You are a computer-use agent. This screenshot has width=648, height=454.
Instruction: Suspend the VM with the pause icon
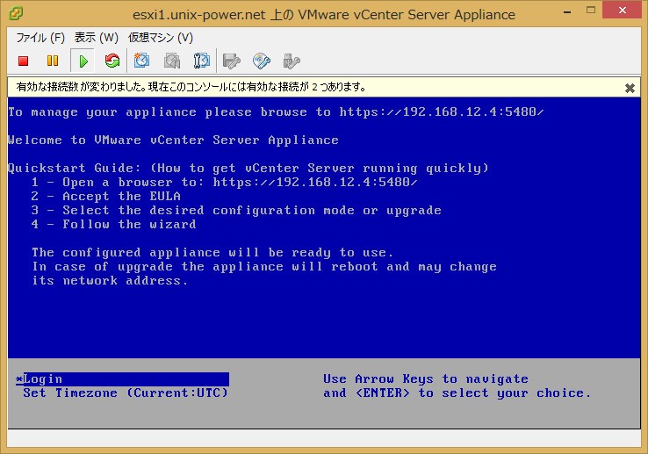click(53, 61)
